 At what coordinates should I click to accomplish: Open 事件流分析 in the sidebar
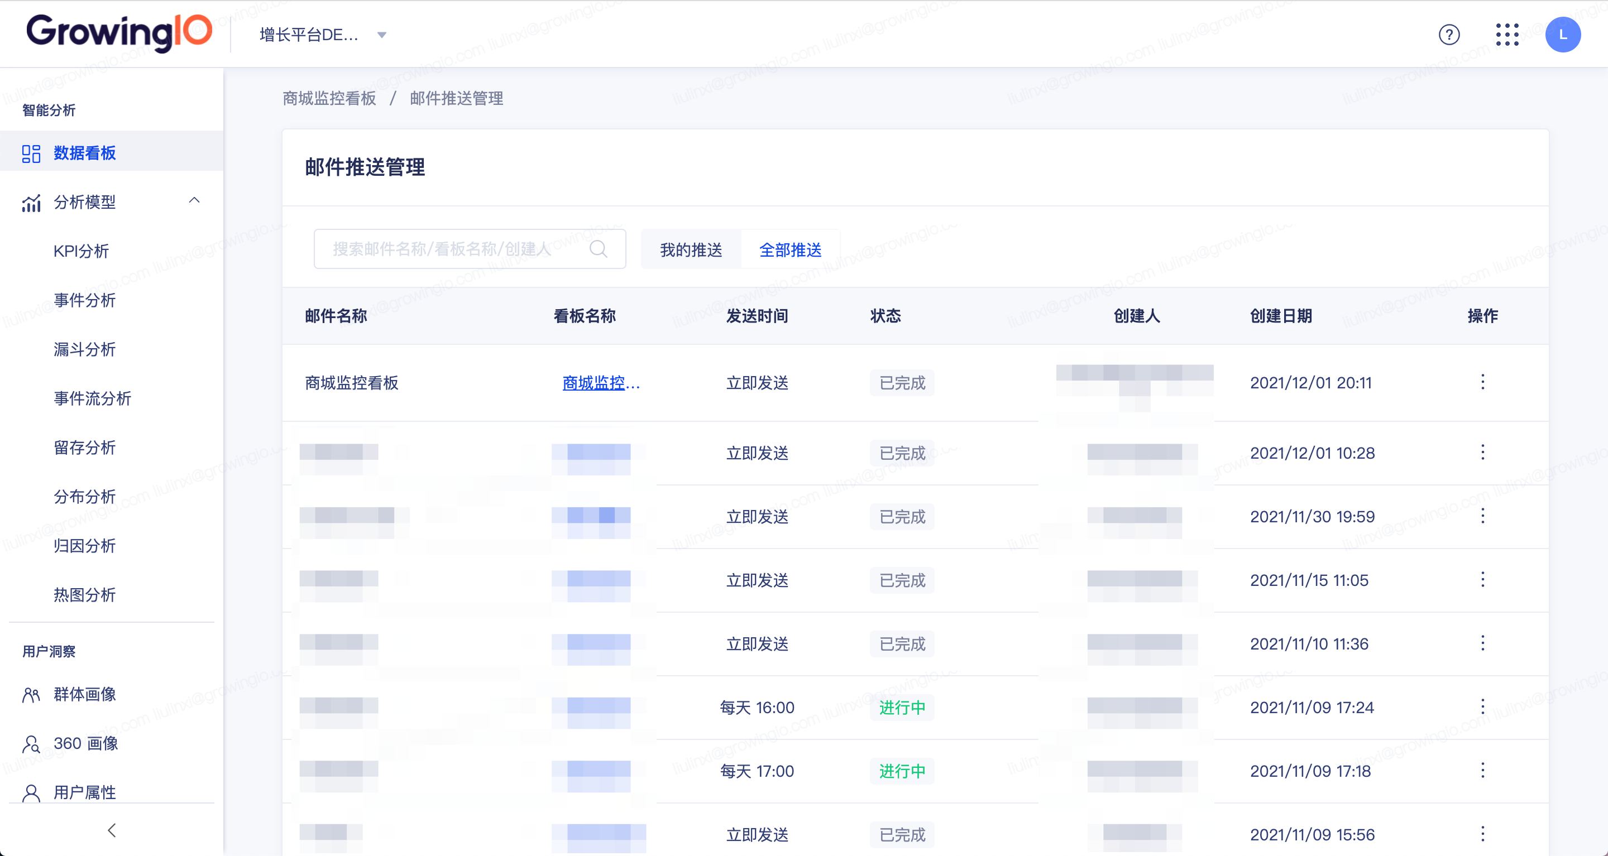click(x=92, y=398)
